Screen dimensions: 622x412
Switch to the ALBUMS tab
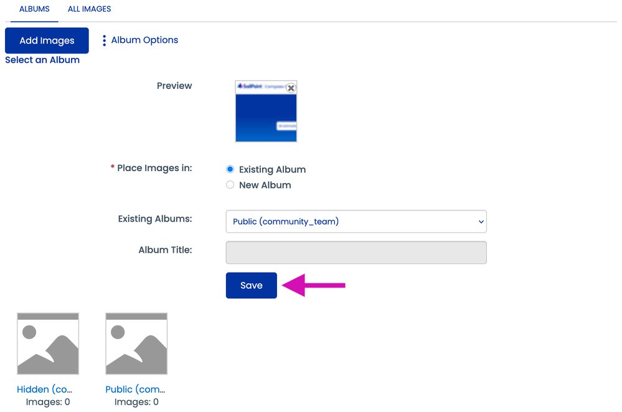tap(34, 9)
